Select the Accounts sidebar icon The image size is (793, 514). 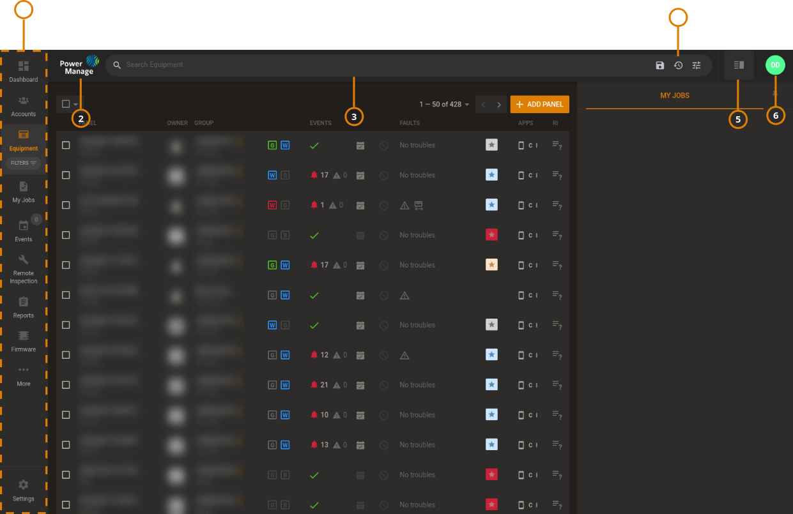(23, 105)
